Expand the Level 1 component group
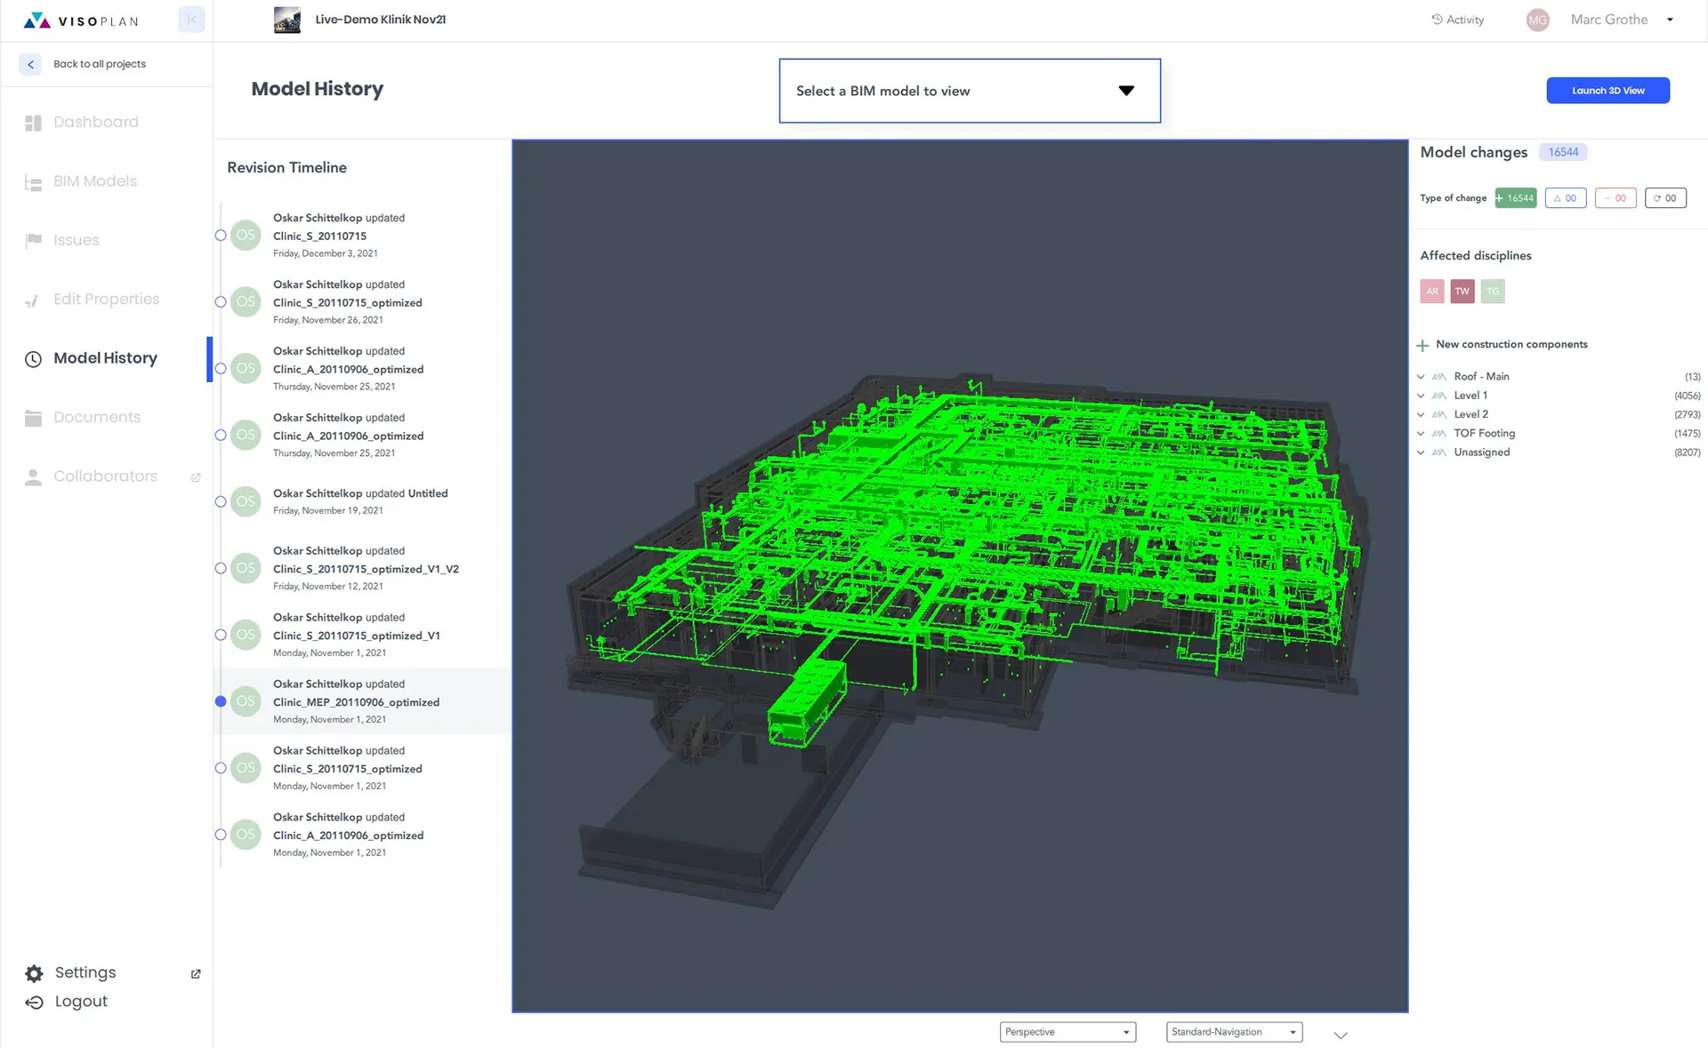Image resolution: width=1708 pixels, height=1048 pixels. 1421,396
